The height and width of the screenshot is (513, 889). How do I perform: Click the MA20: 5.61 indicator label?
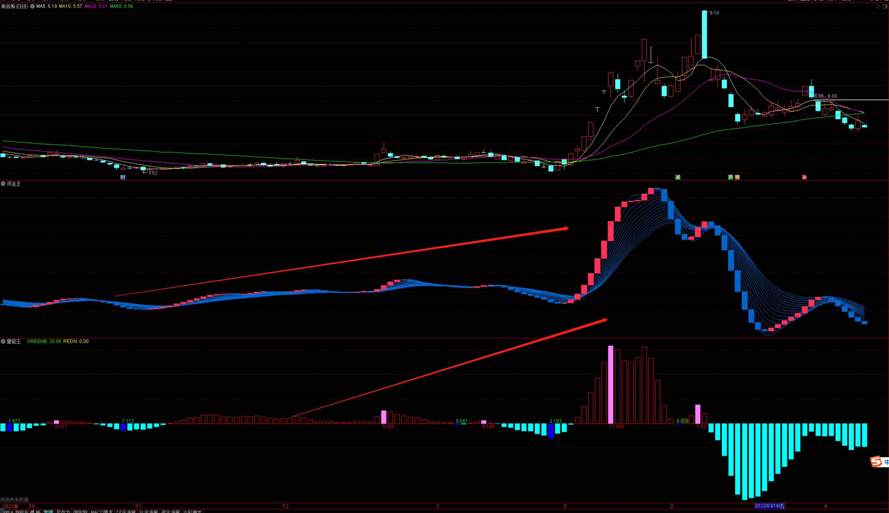[96, 6]
